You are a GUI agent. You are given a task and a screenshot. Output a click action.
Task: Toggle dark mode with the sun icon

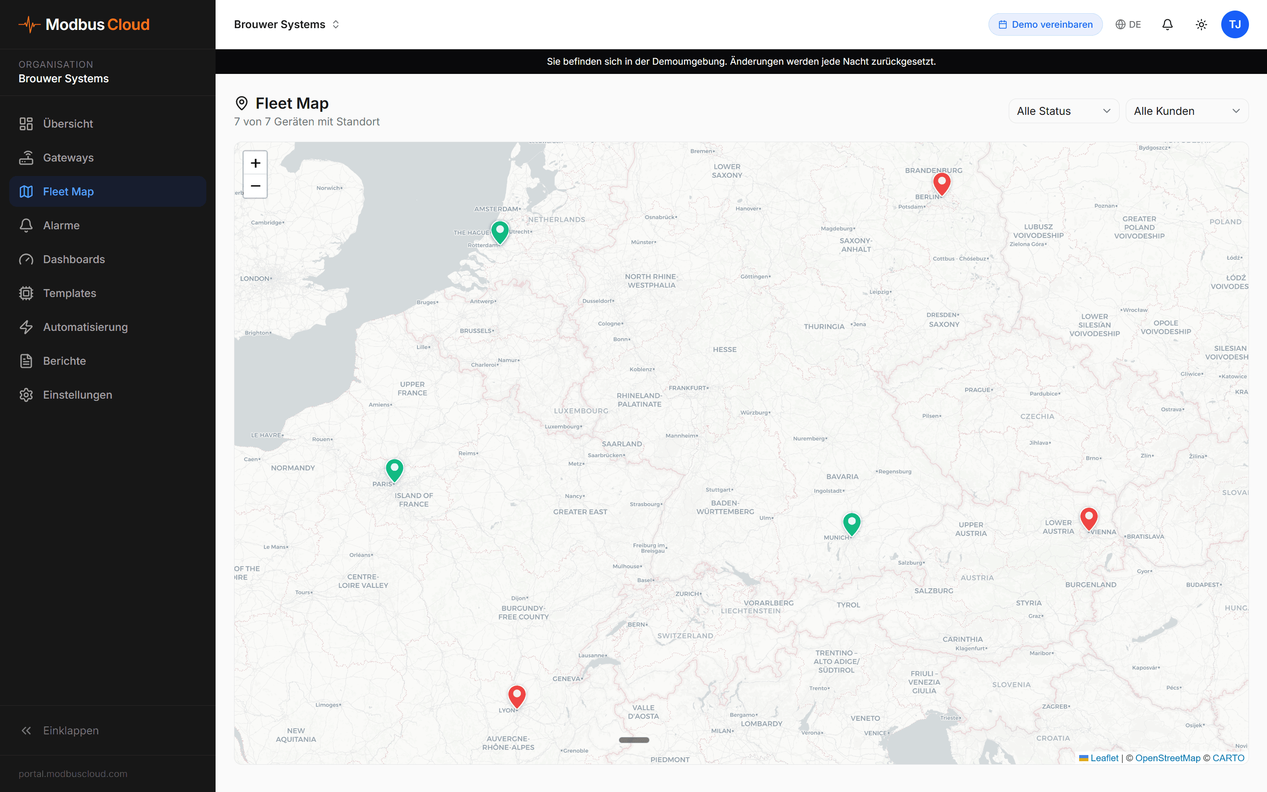[x=1201, y=24]
